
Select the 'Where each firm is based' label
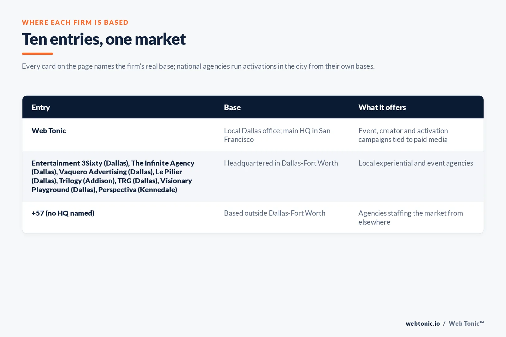coord(75,22)
